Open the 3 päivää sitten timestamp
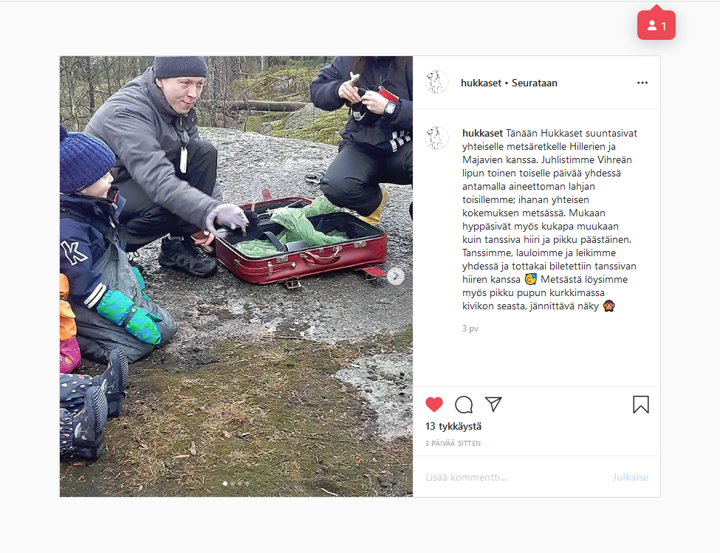This screenshot has width=720, height=553. (453, 443)
